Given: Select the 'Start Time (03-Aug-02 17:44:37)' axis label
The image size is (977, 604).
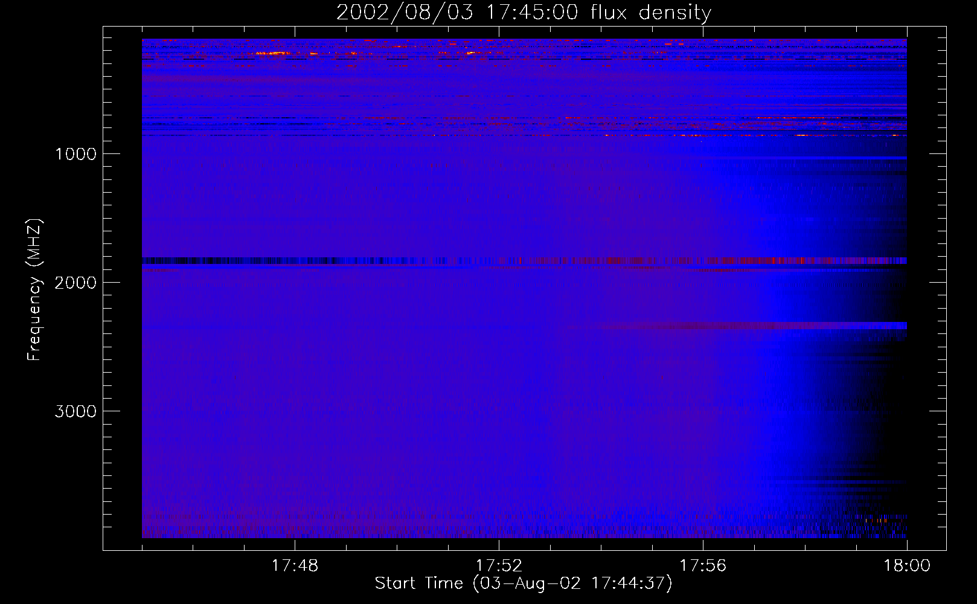Looking at the screenshot, I should (x=524, y=583).
